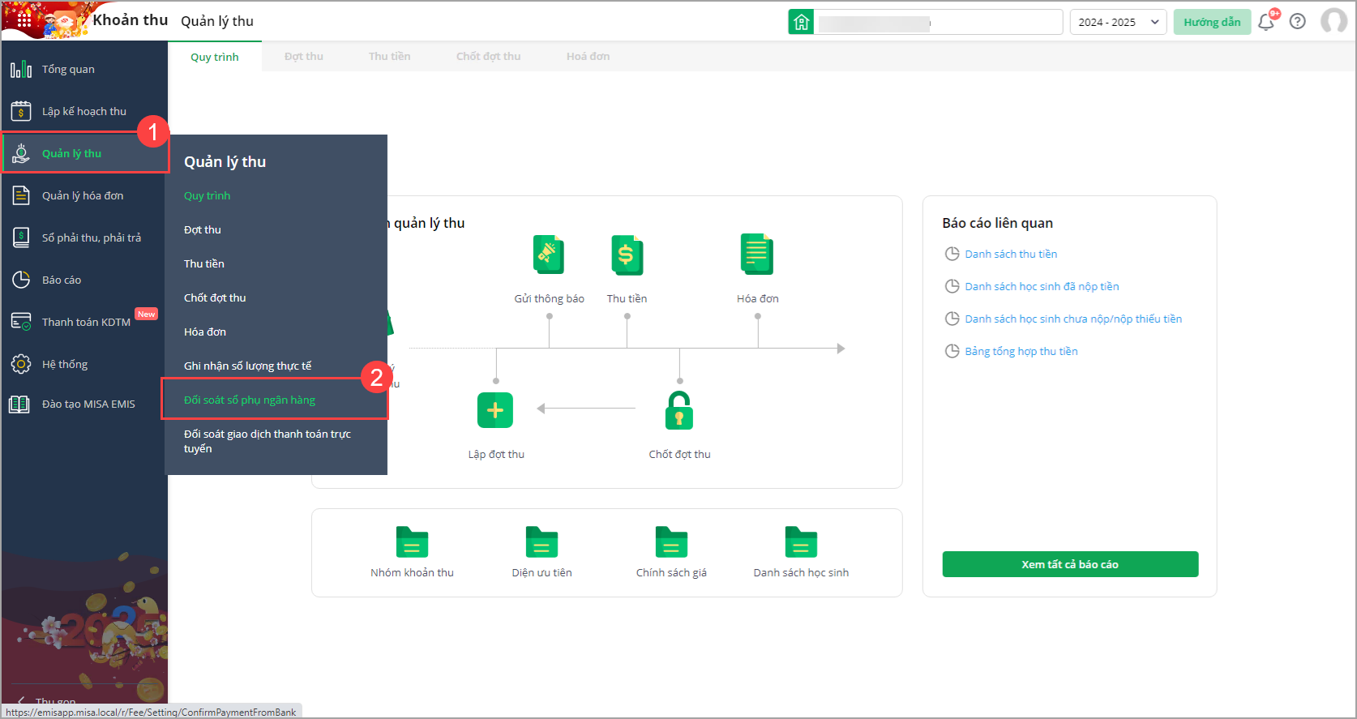
Task: Switch to the Hoá đơn tab
Action: (x=589, y=57)
